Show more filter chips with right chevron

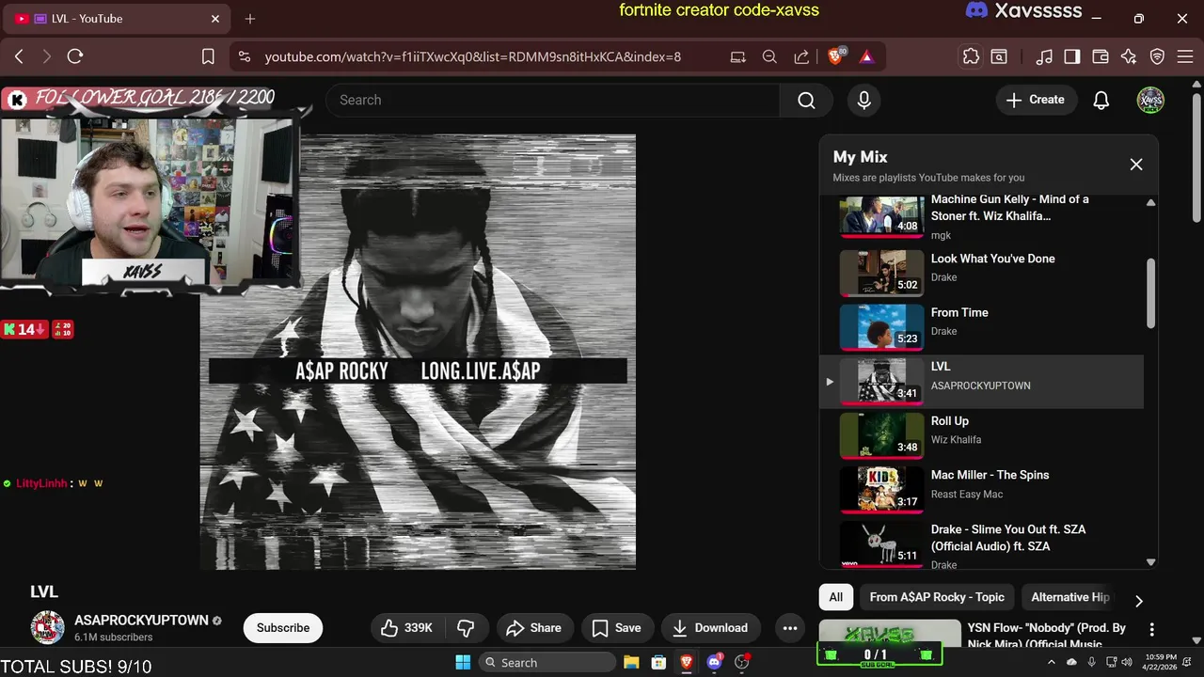tap(1139, 601)
